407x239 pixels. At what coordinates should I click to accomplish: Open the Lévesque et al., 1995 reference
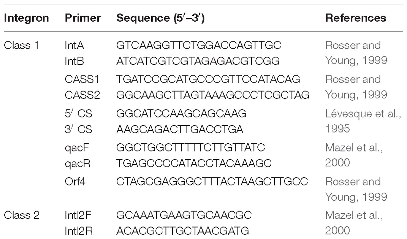point(363,121)
